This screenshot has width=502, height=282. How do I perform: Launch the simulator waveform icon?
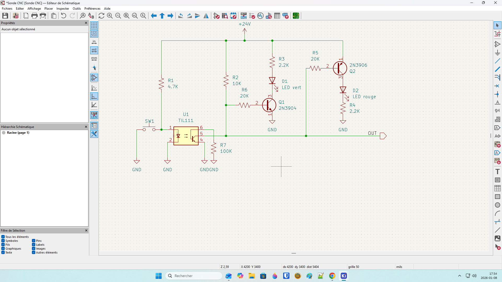(x=260, y=16)
